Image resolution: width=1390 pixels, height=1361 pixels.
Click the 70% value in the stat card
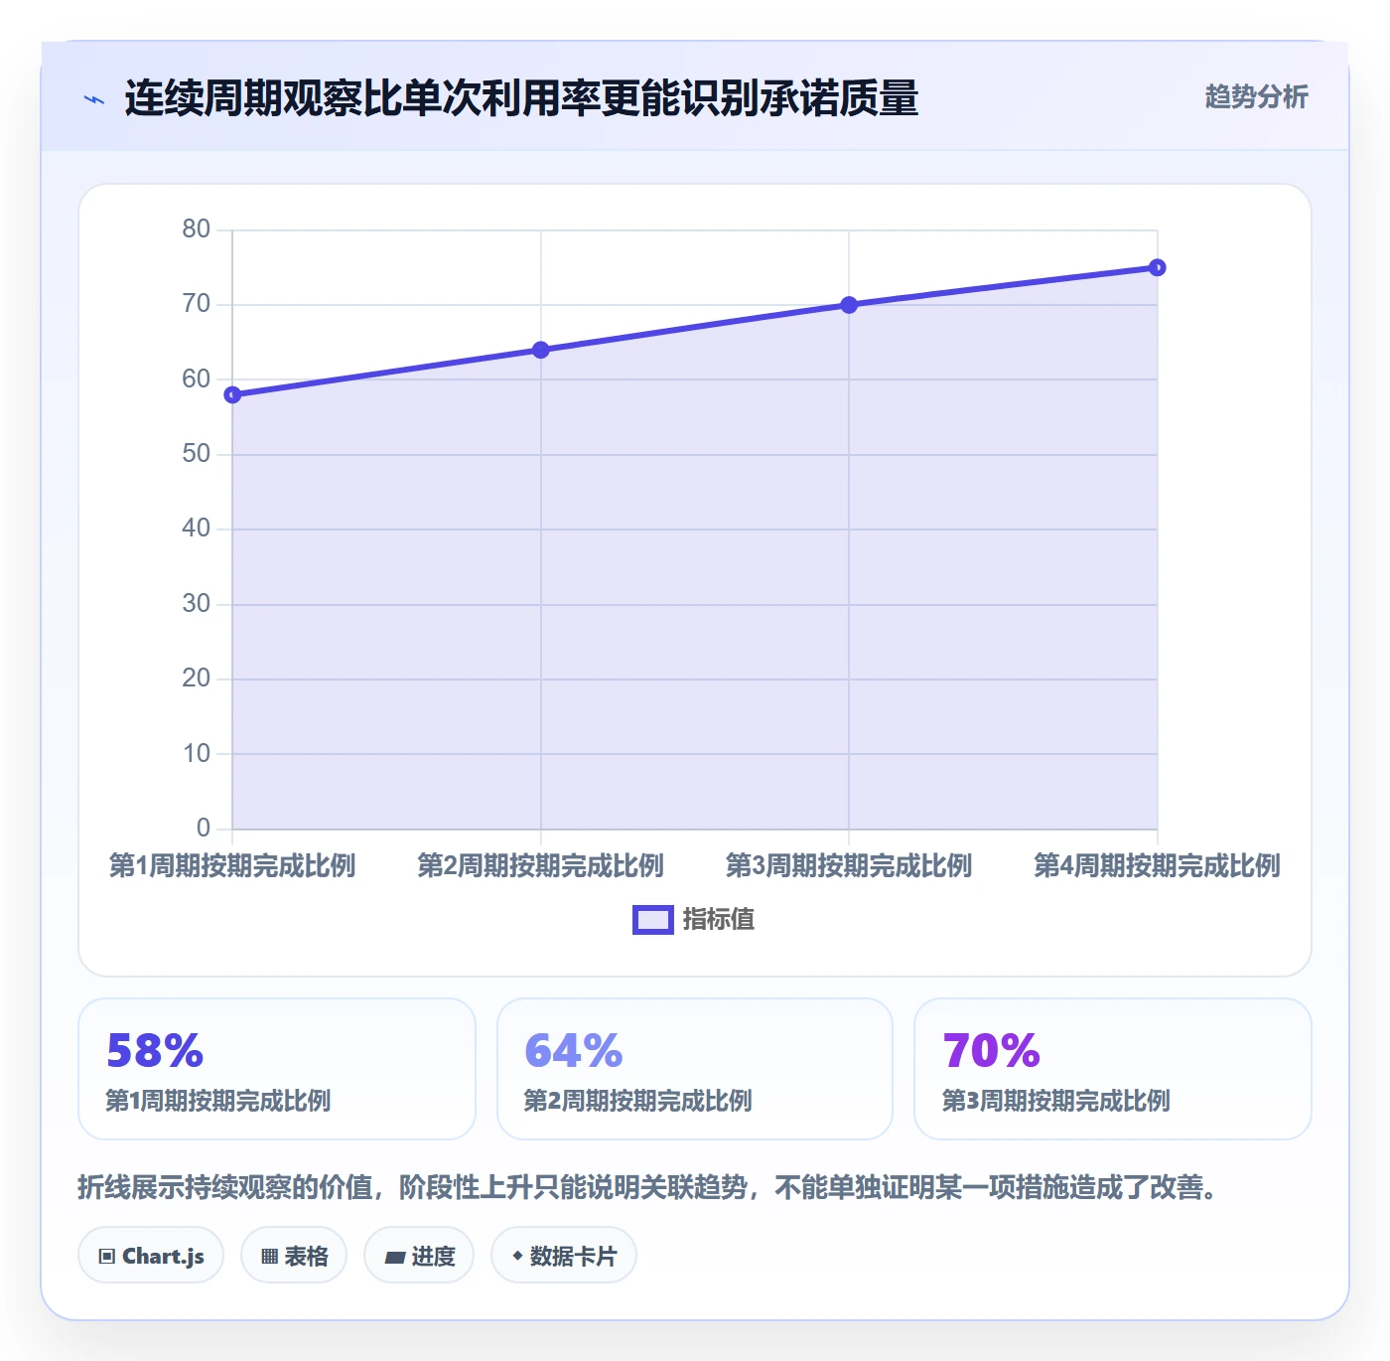point(991,1050)
